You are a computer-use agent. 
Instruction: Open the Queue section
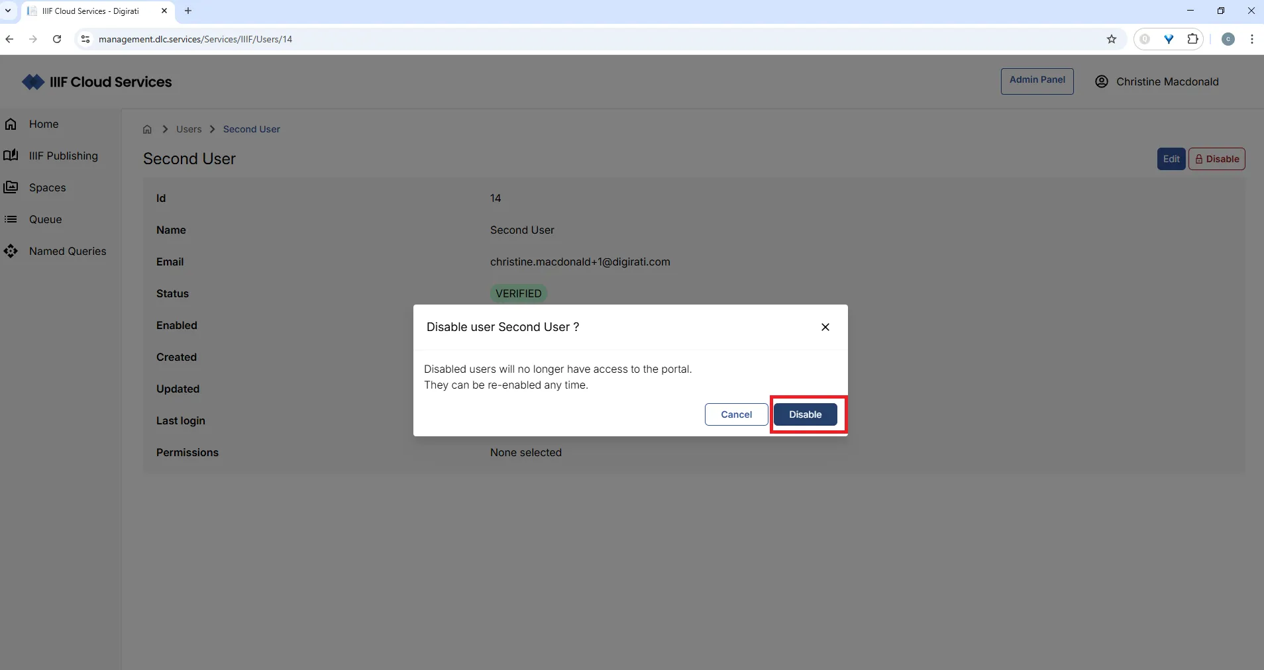point(44,219)
